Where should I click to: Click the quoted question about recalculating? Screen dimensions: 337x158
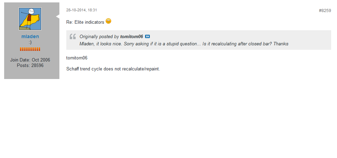184,44
